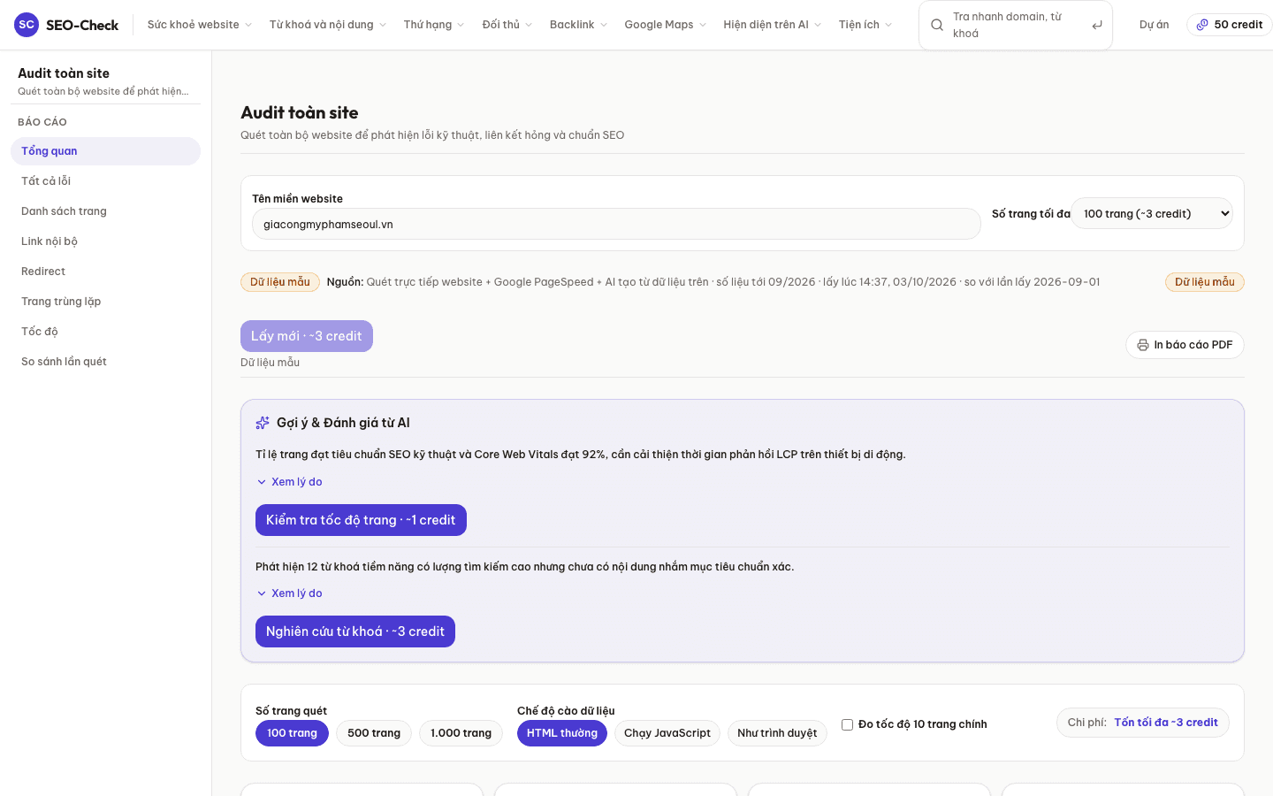Viewport: 1273px width, 796px height.
Task: Open Danh sách trang report
Action: [x=105, y=211]
